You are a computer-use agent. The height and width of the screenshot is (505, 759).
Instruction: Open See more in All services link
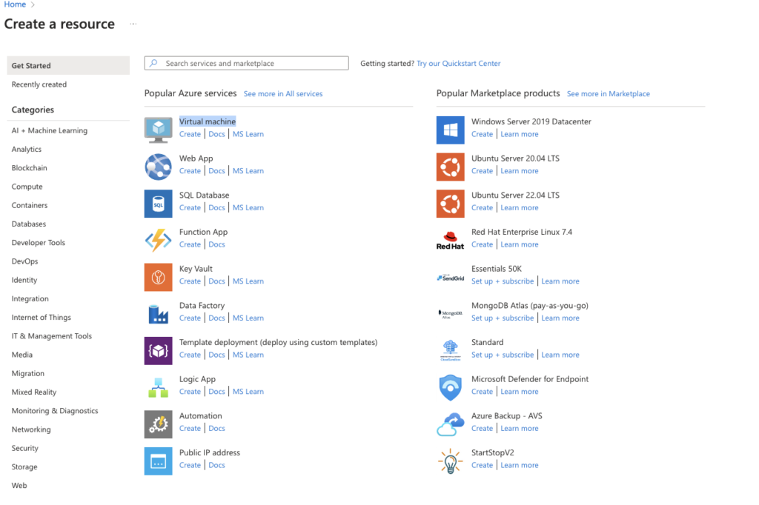pos(283,94)
